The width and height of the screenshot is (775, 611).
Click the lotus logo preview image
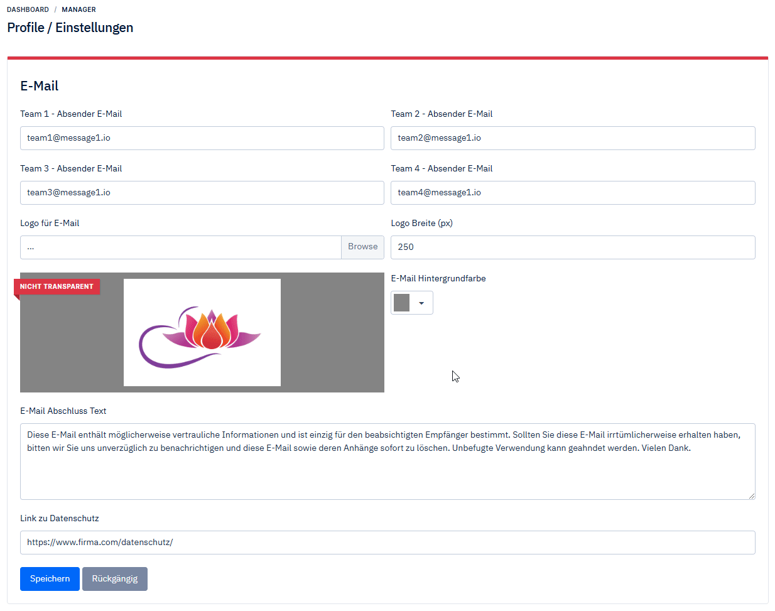tap(202, 332)
